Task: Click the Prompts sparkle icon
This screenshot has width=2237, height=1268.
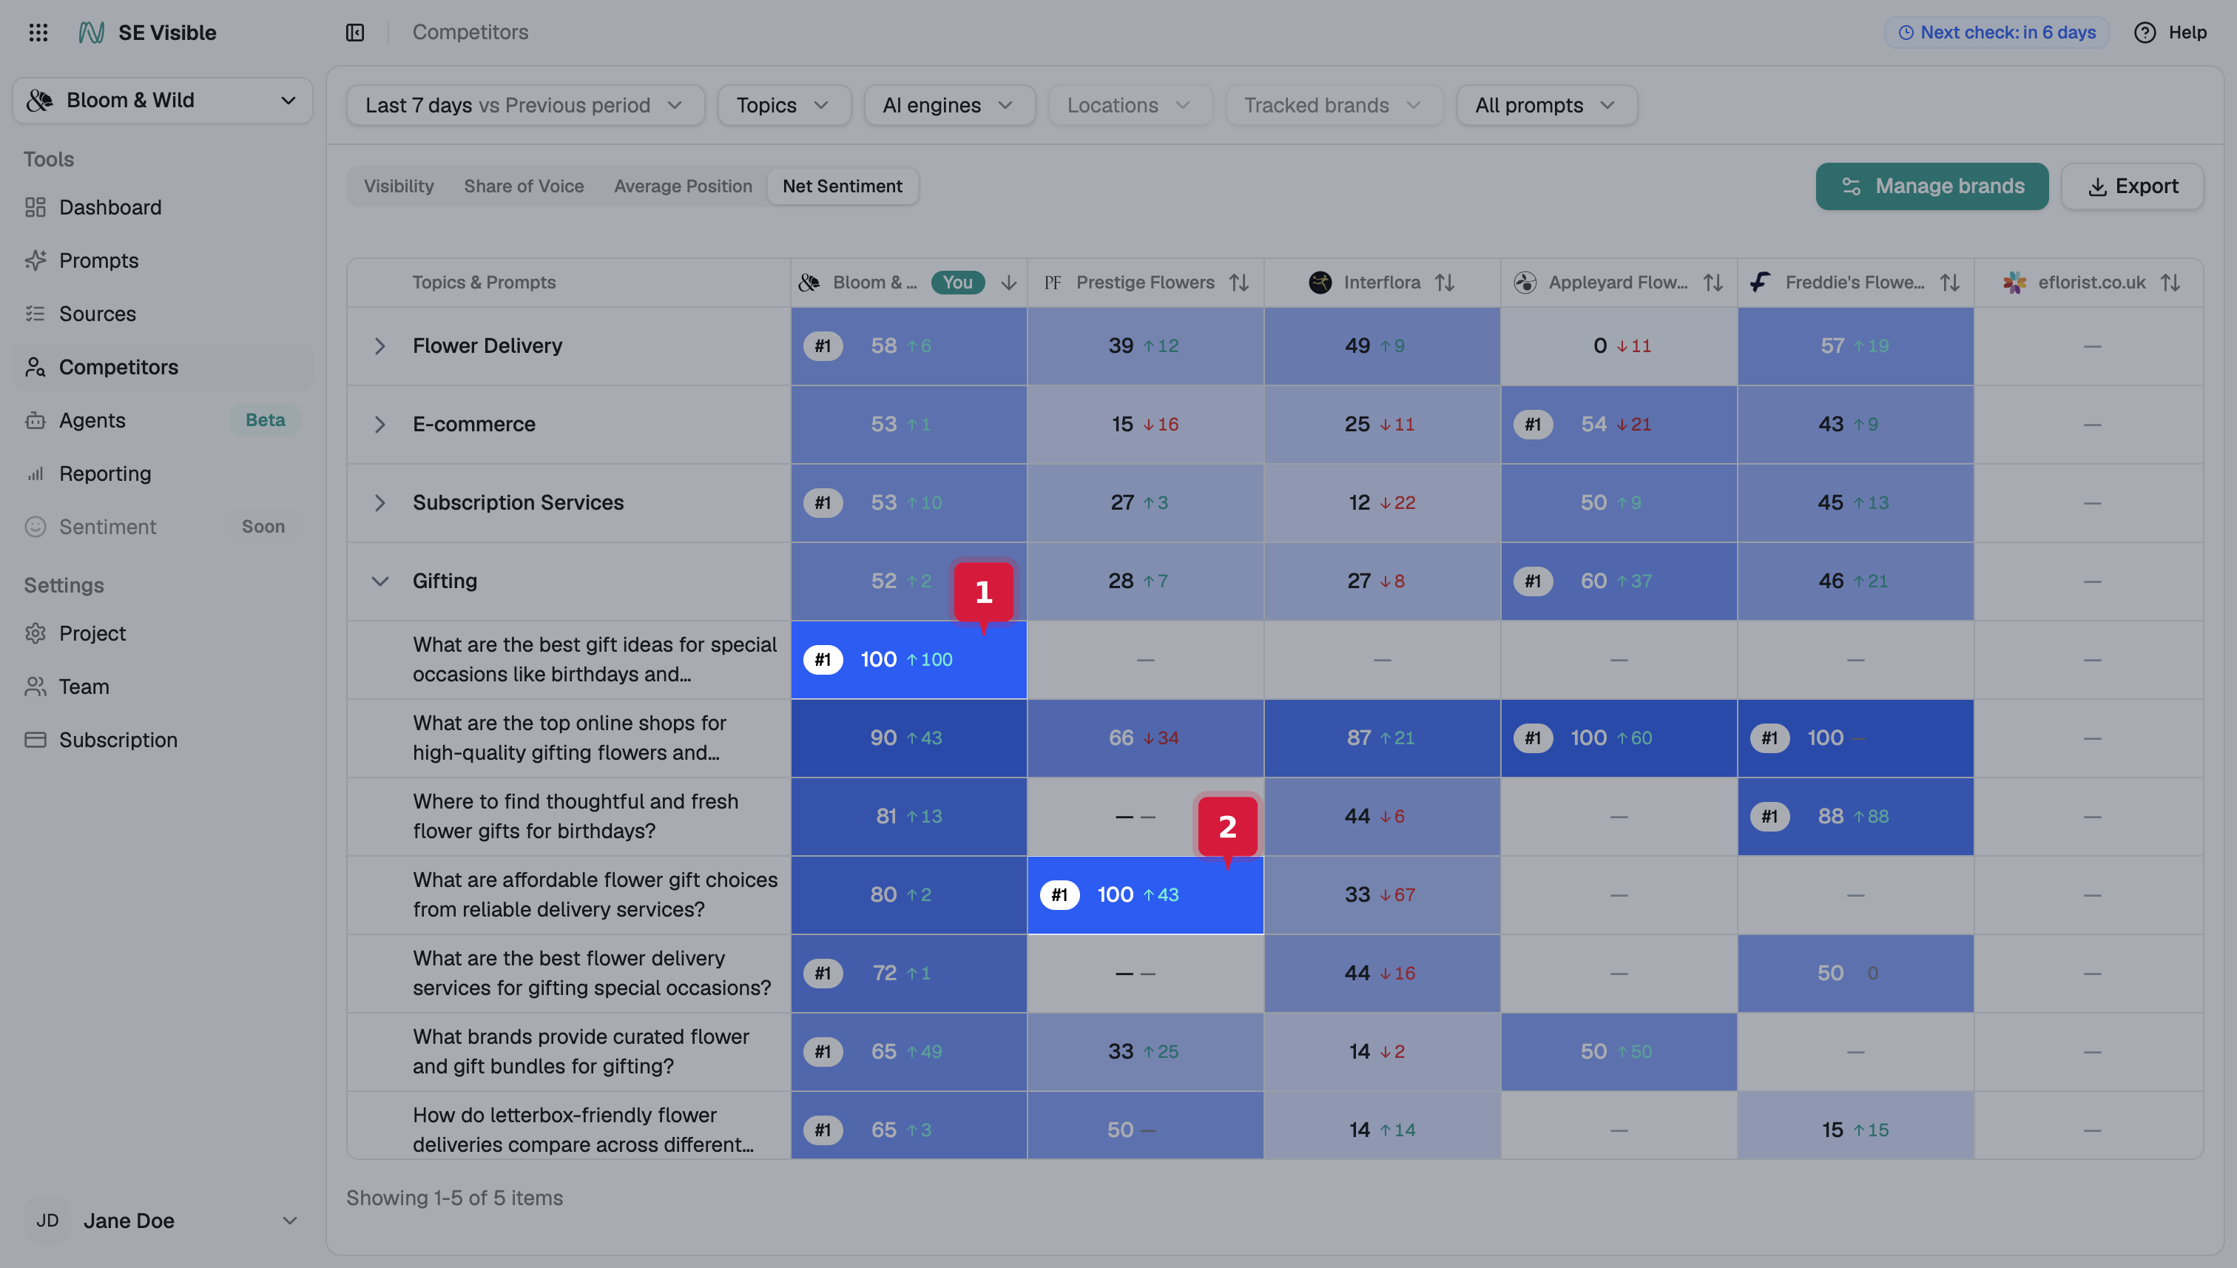Action: point(36,260)
